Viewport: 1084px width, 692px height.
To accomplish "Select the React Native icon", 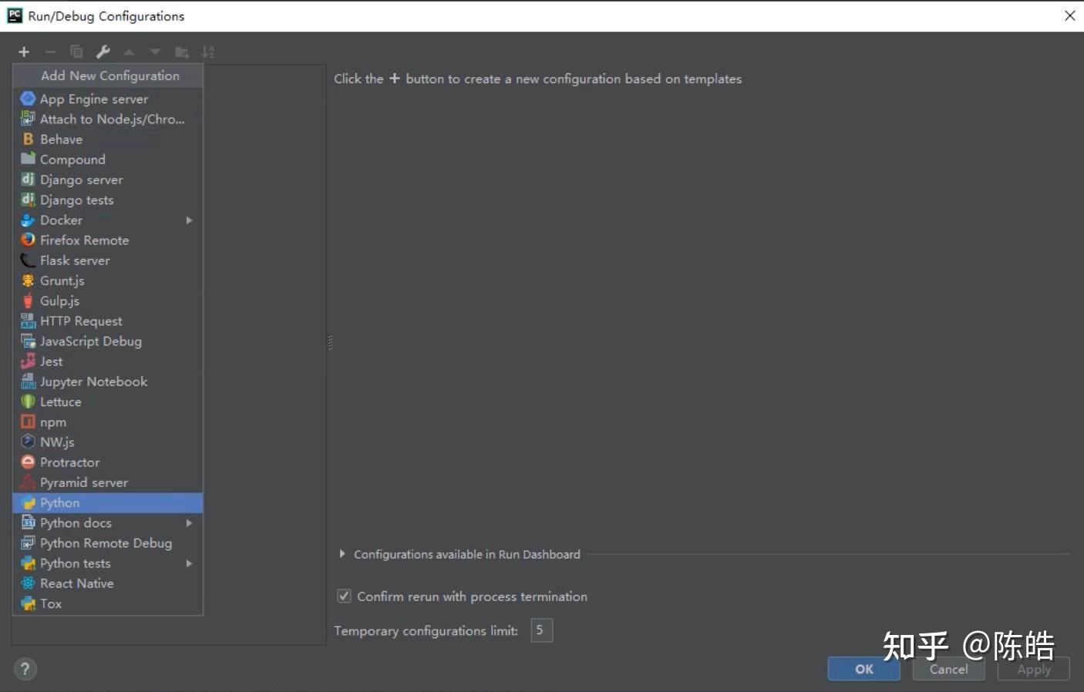I will point(28,583).
